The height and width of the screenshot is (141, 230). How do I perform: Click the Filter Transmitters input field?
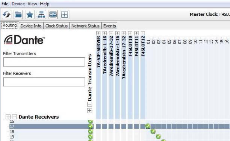[x=44, y=62]
